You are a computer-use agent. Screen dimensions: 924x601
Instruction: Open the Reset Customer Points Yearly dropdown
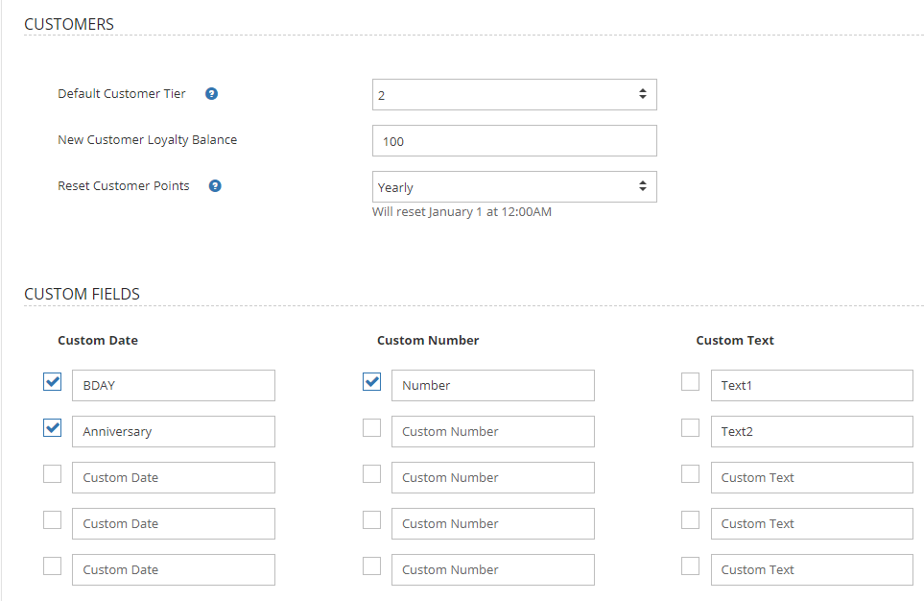coord(514,187)
